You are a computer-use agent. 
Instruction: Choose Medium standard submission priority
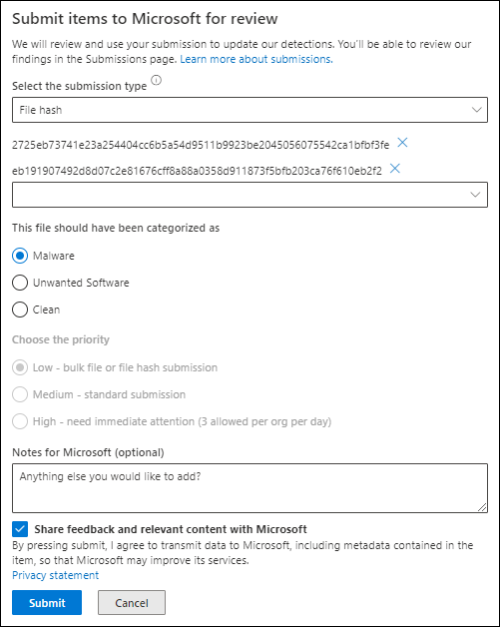pos(20,394)
